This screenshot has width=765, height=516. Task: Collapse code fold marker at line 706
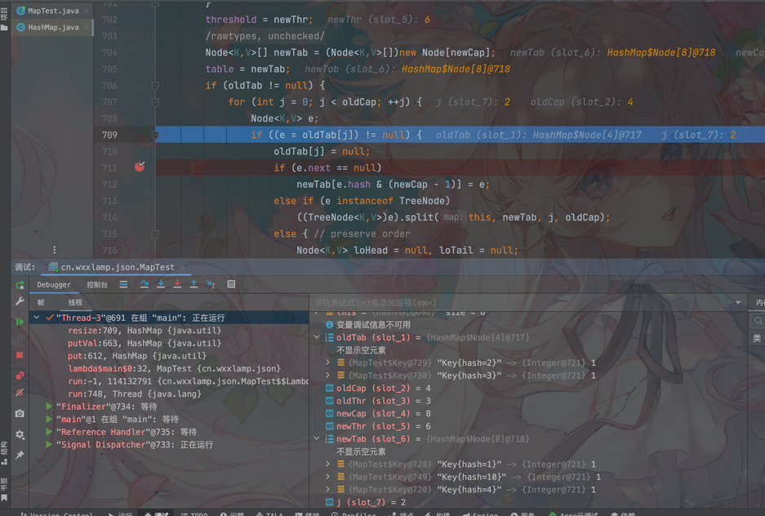[155, 86]
